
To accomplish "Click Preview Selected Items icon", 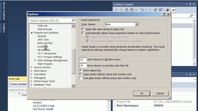I will [173, 10].
